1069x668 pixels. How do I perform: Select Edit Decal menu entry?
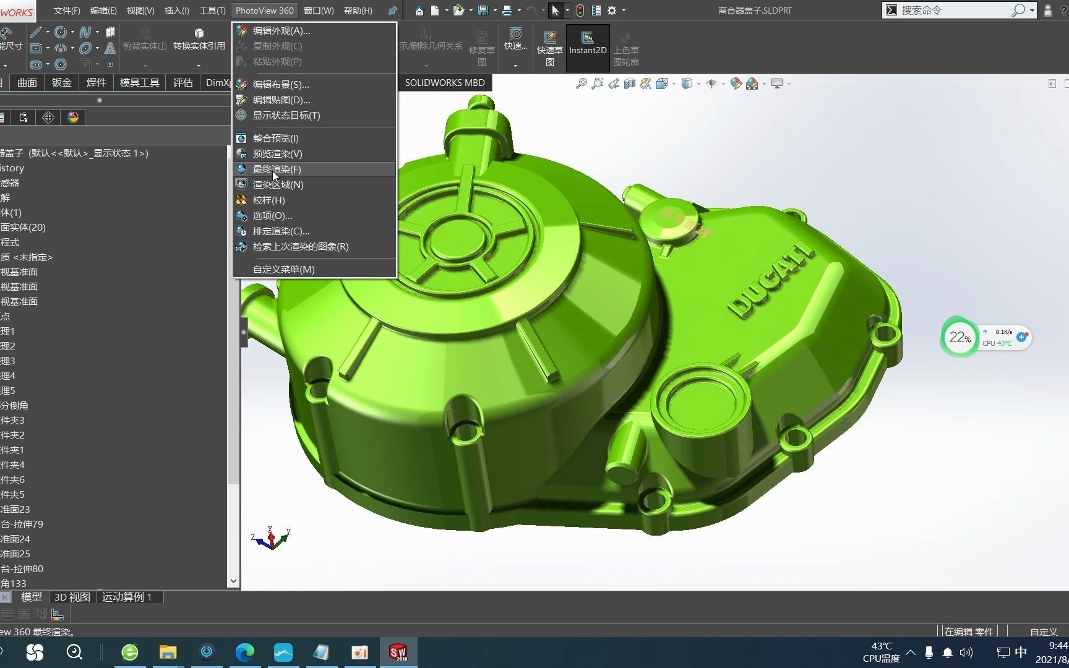(x=314, y=100)
